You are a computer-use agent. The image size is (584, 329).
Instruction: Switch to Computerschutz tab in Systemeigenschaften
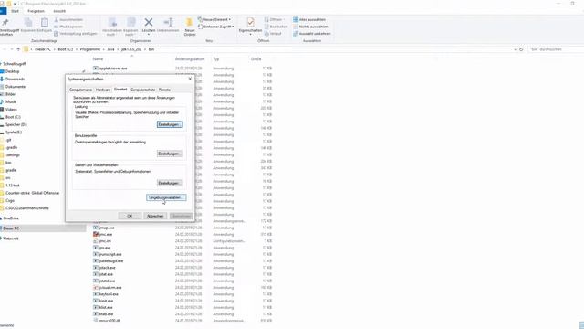142,90
